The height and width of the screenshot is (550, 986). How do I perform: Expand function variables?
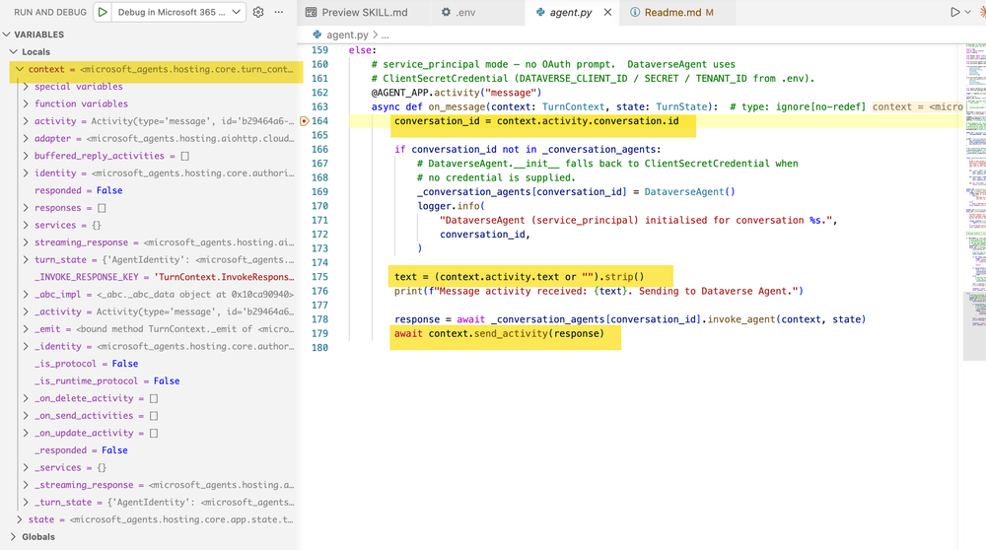click(26, 103)
